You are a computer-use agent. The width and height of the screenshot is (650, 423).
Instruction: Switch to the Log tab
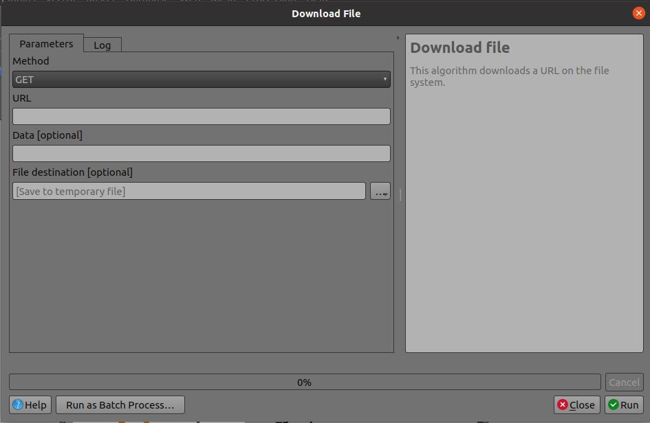(x=102, y=45)
